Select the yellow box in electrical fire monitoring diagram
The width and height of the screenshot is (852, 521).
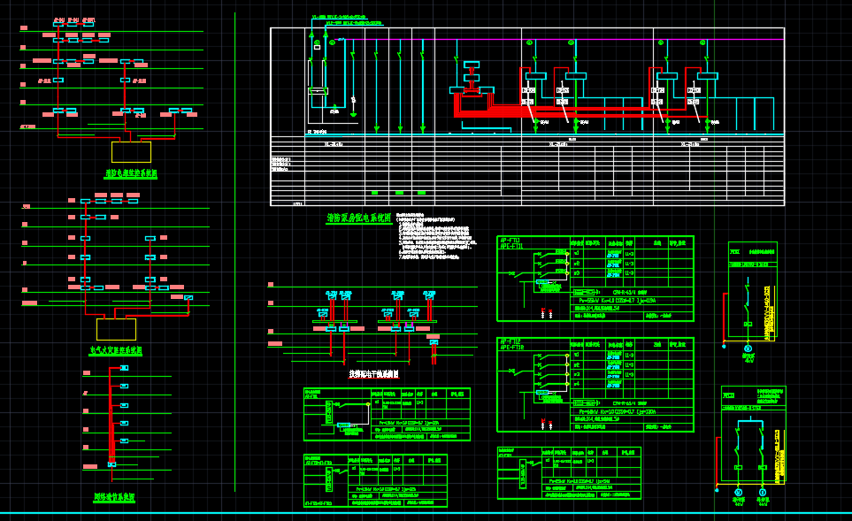pyautogui.click(x=116, y=329)
